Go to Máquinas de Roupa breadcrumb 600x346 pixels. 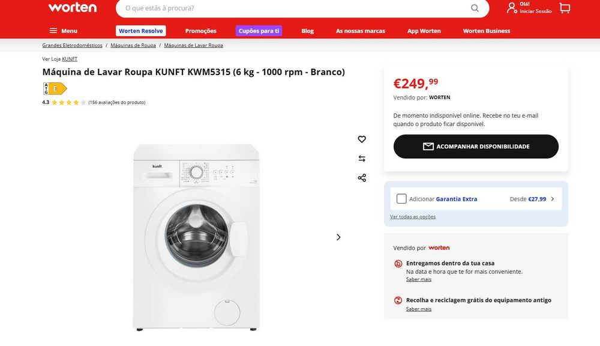[x=133, y=46]
